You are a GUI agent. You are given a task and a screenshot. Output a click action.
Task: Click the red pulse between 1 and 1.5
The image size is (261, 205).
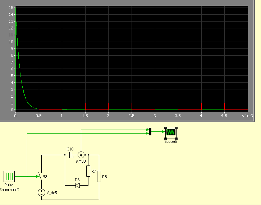(74, 103)
